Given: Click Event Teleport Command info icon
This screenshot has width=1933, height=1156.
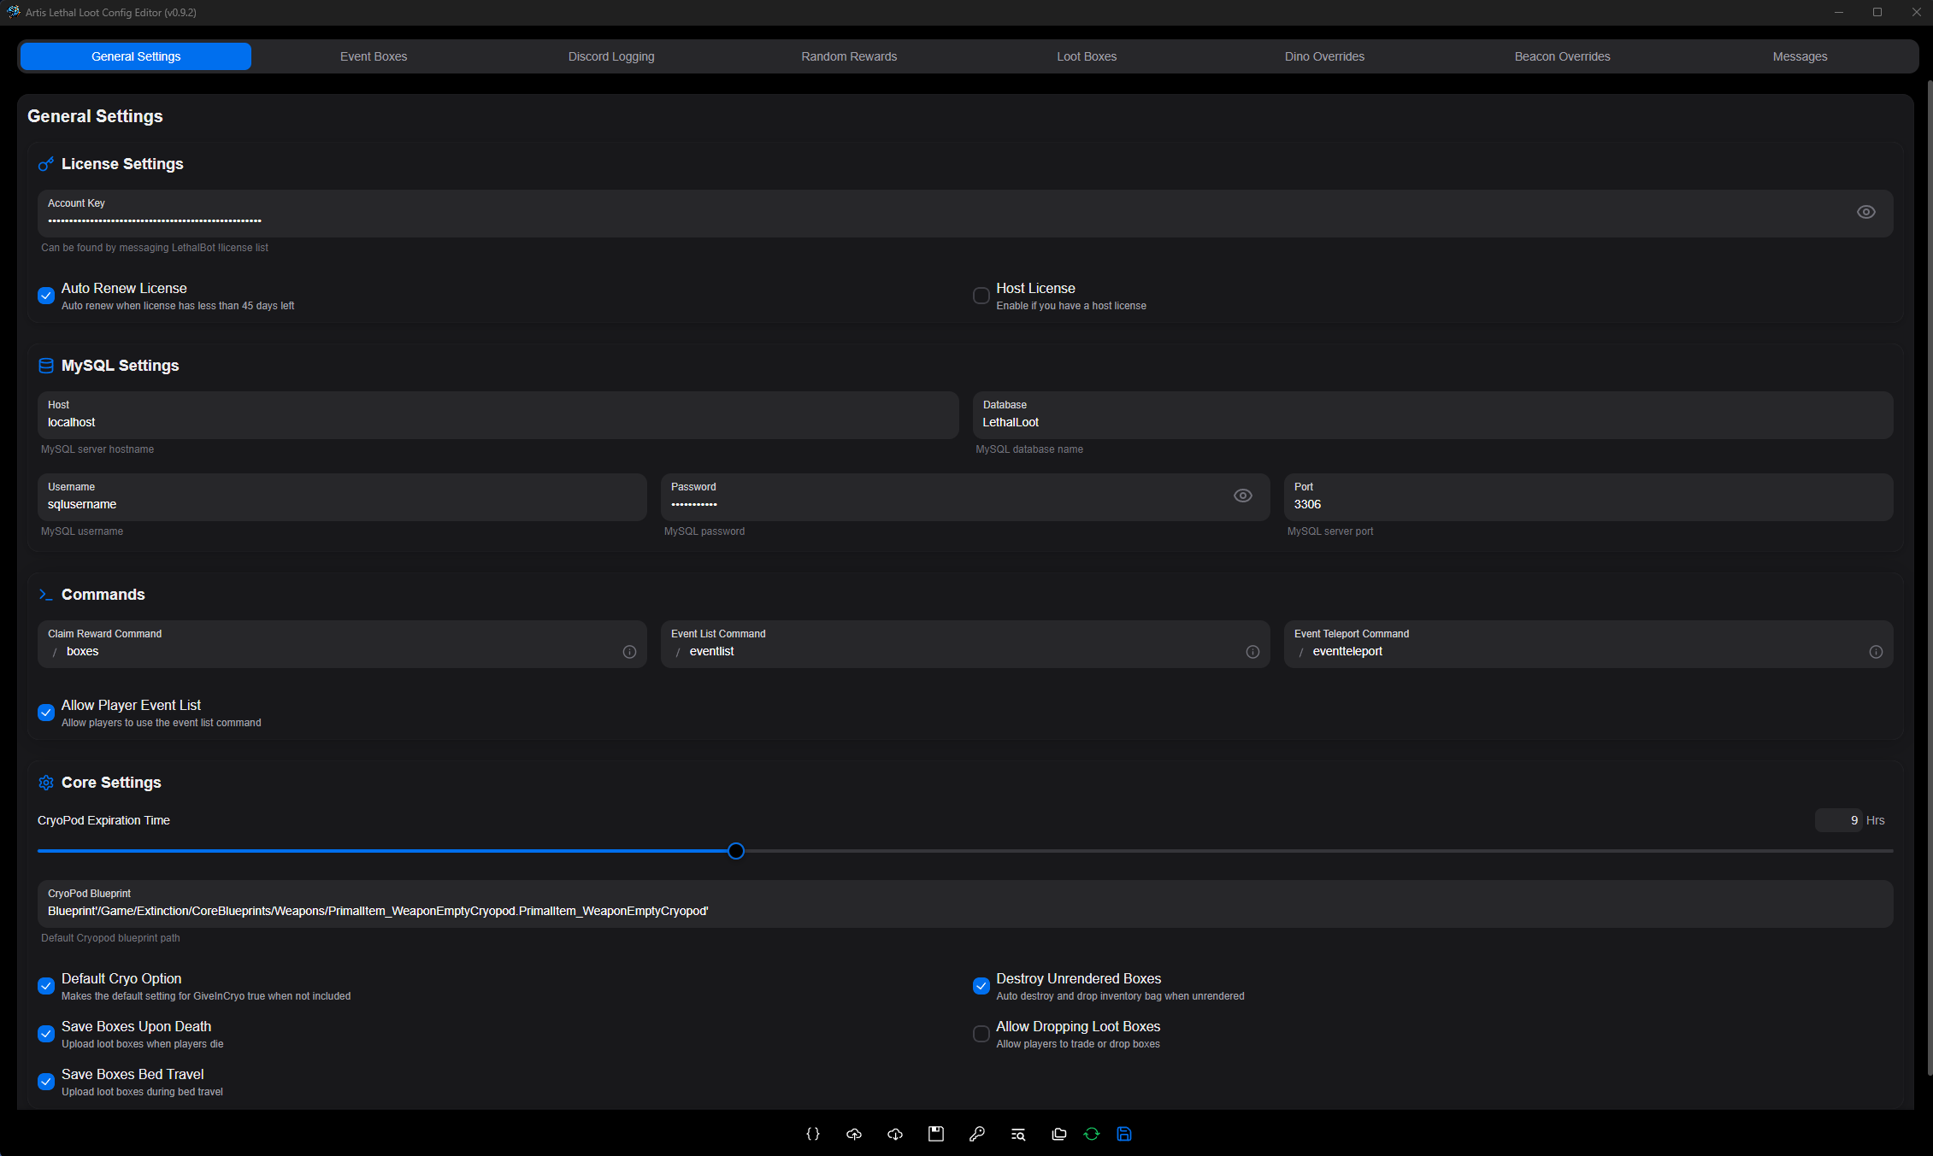Looking at the screenshot, I should (1876, 652).
